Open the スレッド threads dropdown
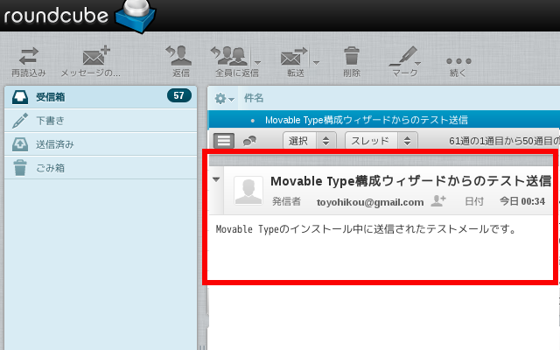This screenshot has height=350, width=560. 381,140
